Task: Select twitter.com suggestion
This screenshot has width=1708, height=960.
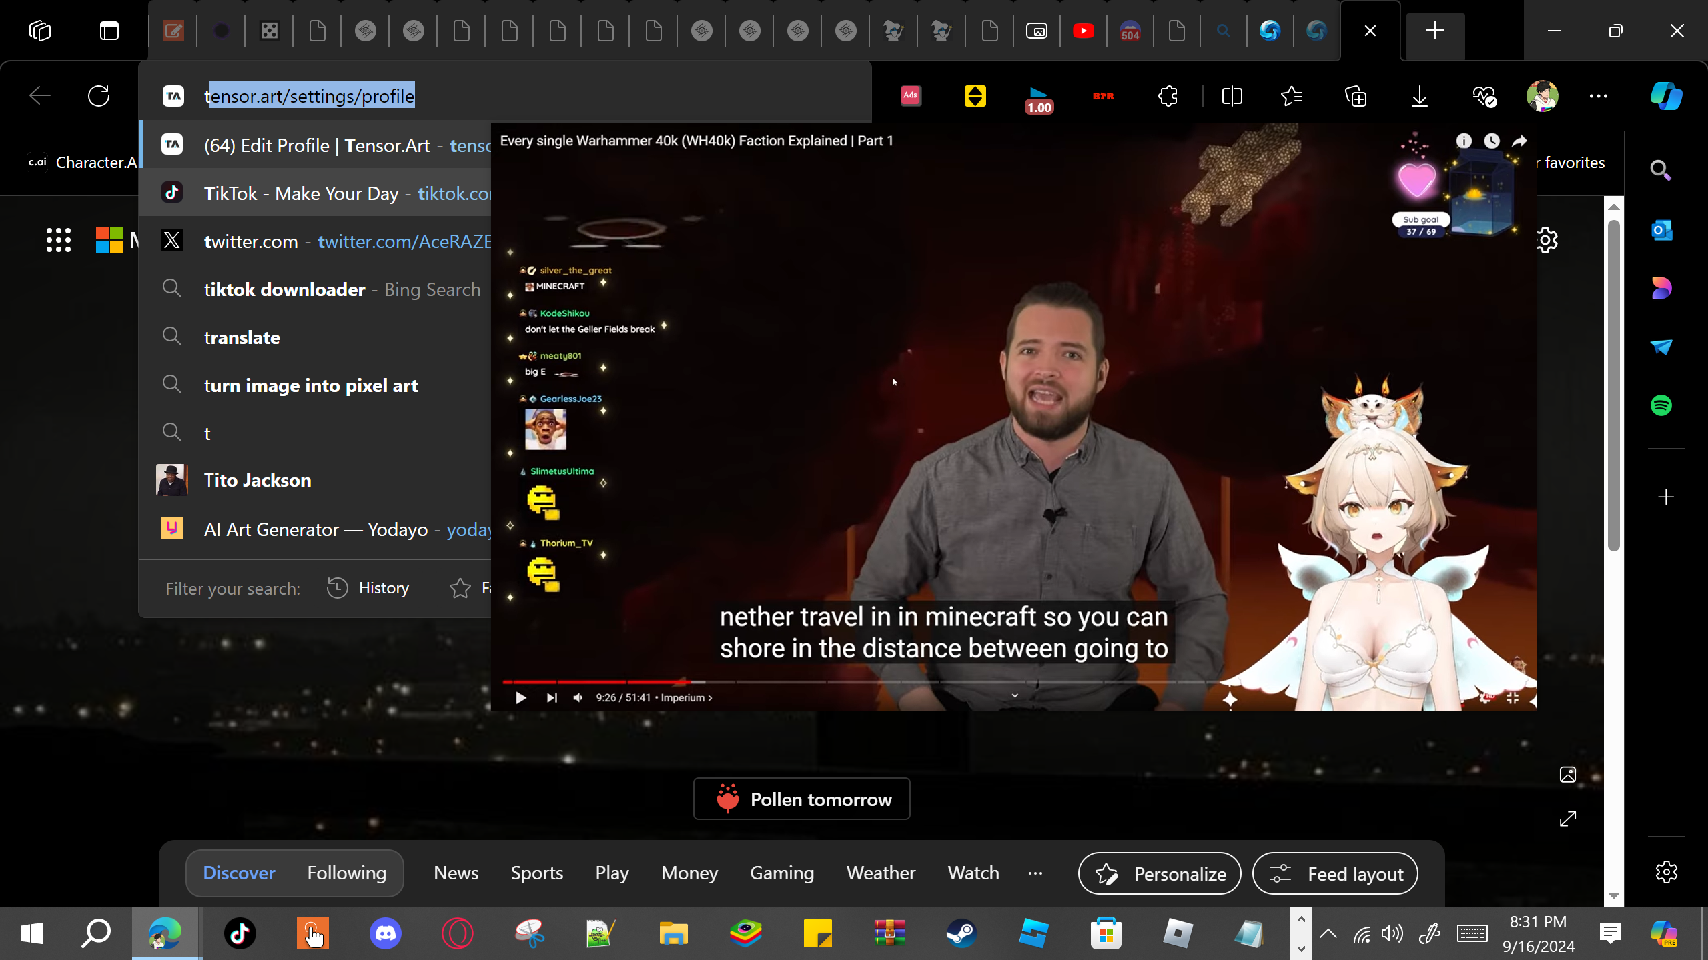Action: pyautogui.click(x=315, y=241)
